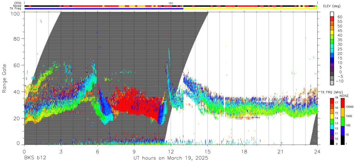Click the BKS b12 radar beam label

coord(35,158)
